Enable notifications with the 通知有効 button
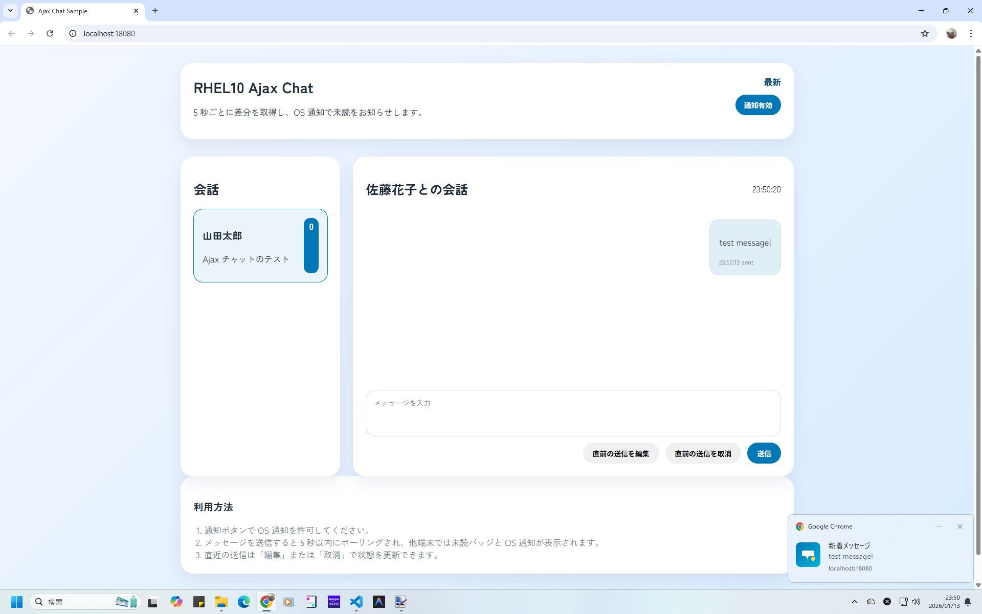The width and height of the screenshot is (982, 614). [x=758, y=104]
